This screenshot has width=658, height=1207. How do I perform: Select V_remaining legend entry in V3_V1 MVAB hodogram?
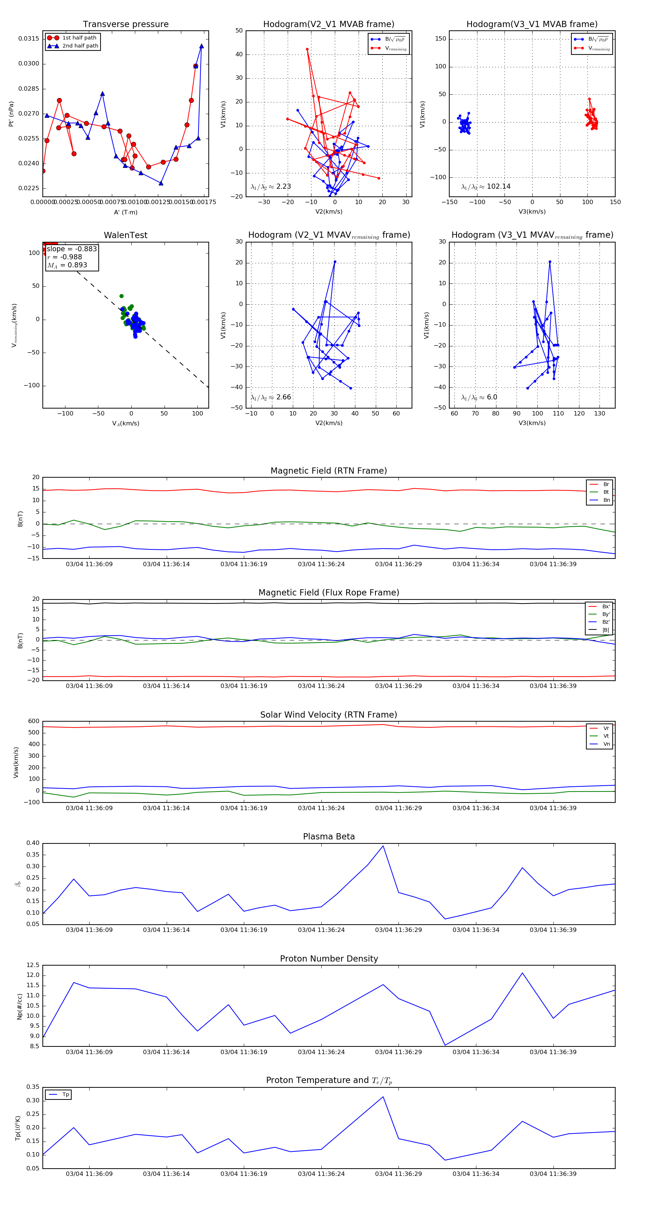click(x=592, y=48)
